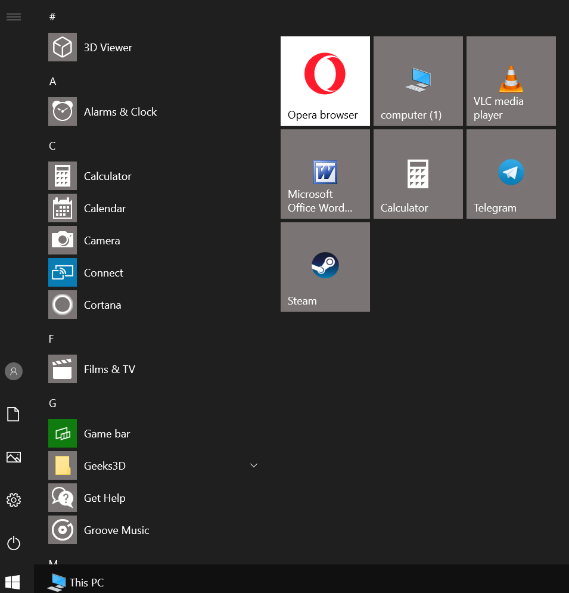The height and width of the screenshot is (593, 569).
Task: Click the Windows Start button
Action: pyautogui.click(x=13, y=582)
